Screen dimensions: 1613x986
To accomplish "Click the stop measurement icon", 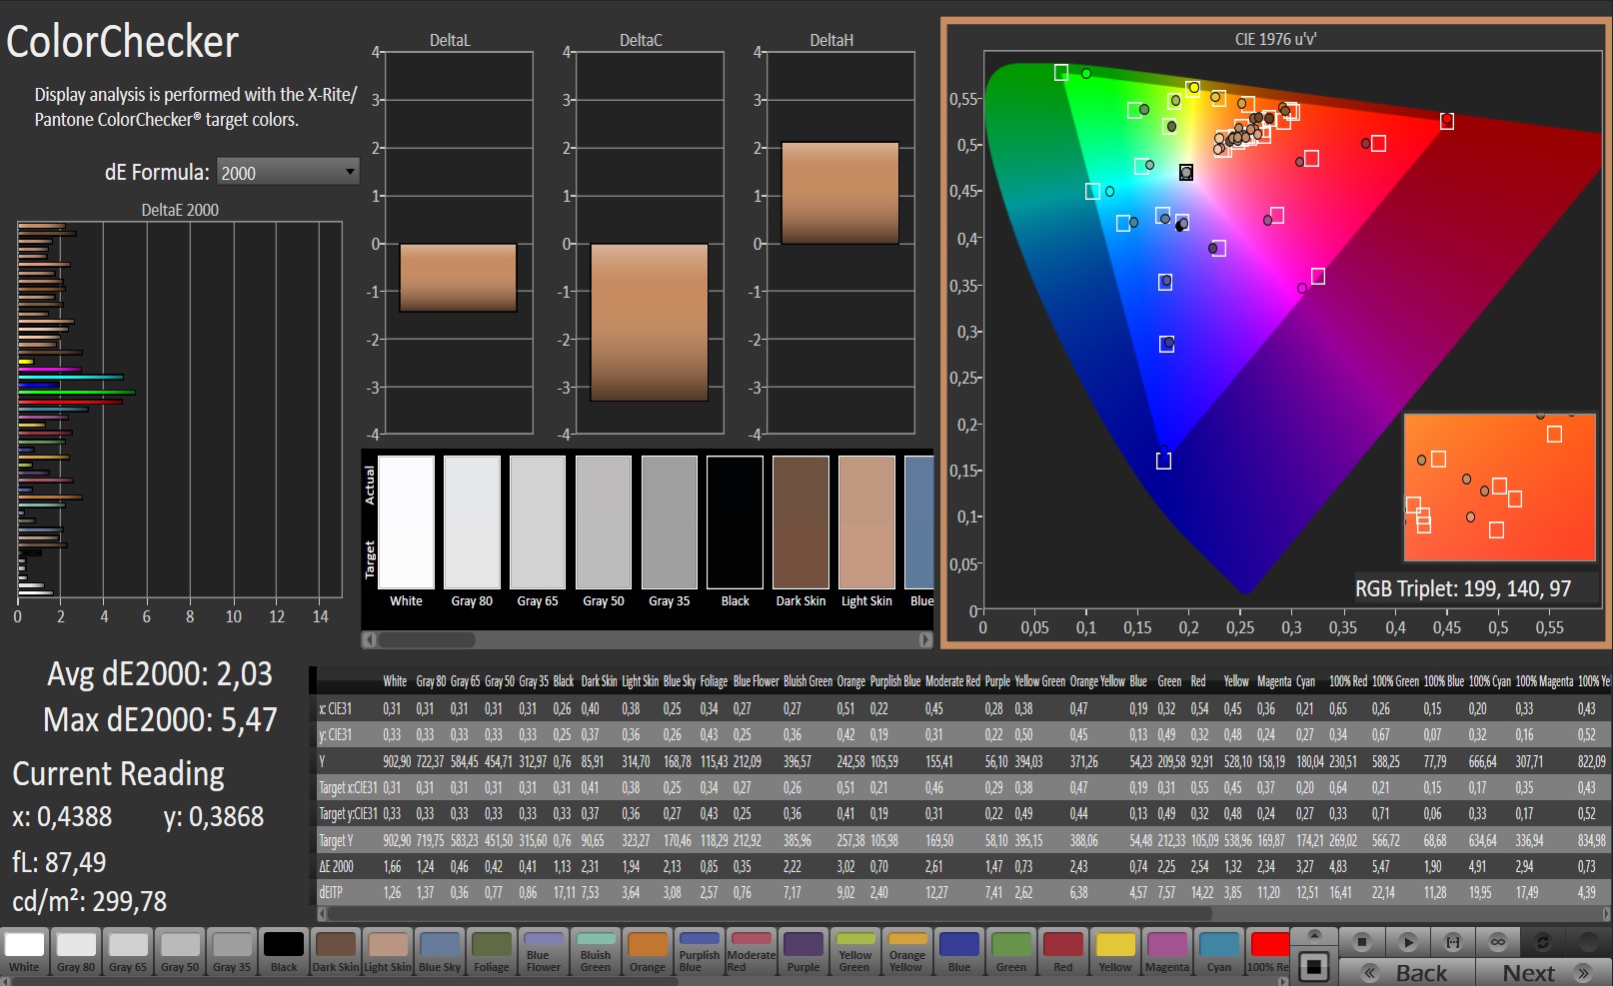I will (1361, 942).
